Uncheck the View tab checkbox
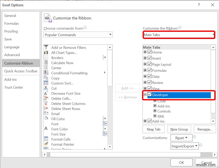The image size is (219, 168). [150, 88]
